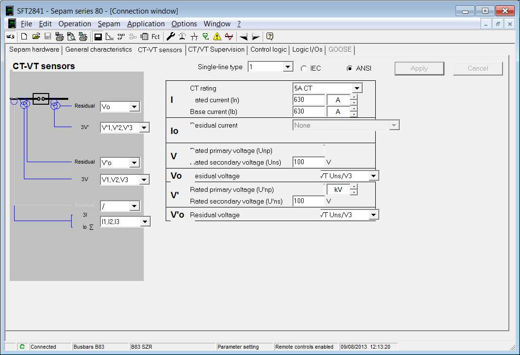Create a new file with the blank page icon
520x355 pixels.
(x=24, y=37)
